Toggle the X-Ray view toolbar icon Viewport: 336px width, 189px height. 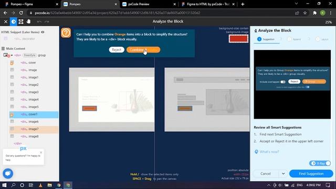pyautogui.click(x=13, y=22)
